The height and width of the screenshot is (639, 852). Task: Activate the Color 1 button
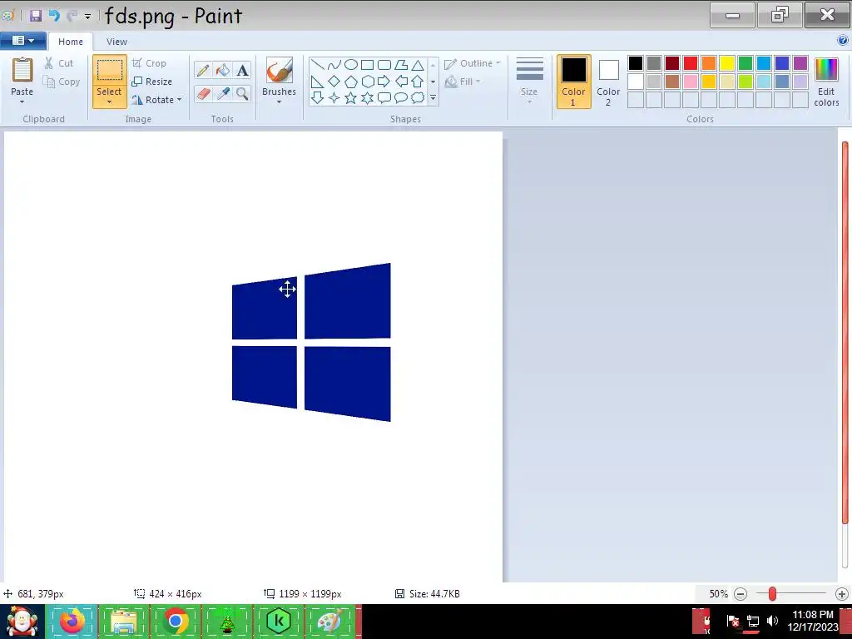tap(573, 82)
